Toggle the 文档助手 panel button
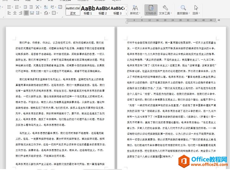The width and height of the screenshot is (230, 170). point(151,10)
